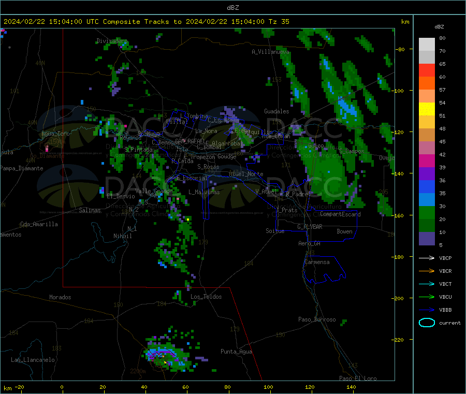Click the El_Desvio label
The image size is (466, 394).
pyautogui.click(x=121, y=196)
